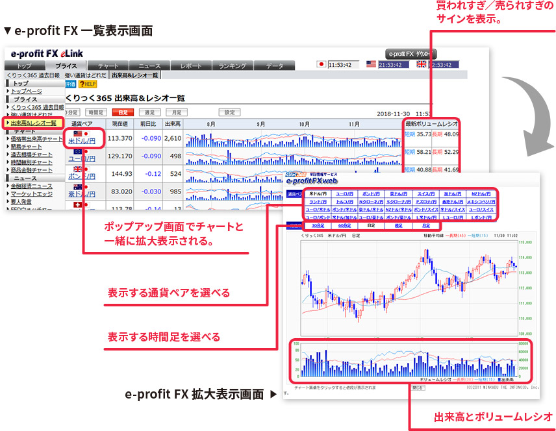Open 商品金融チャート sidebar link
The image size is (556, 431).
[x=31, y=170]
